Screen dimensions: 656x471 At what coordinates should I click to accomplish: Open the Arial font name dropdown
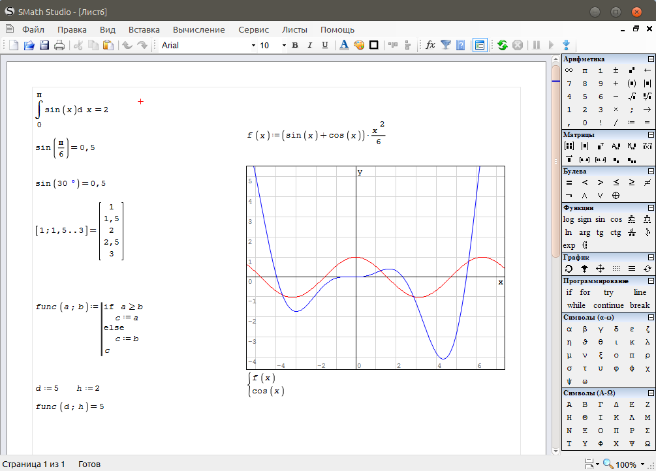click(253, 46)
